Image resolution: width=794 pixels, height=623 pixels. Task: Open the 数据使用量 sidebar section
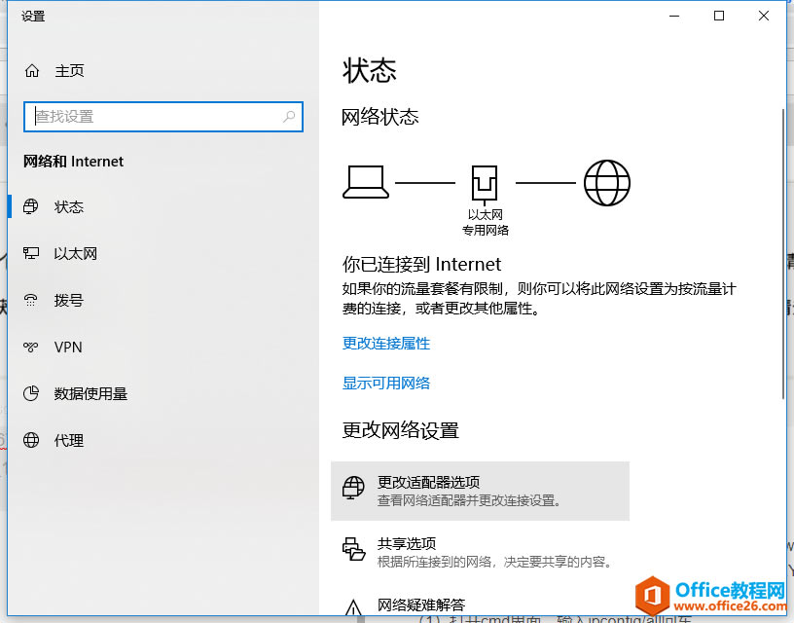click(90, 394)
